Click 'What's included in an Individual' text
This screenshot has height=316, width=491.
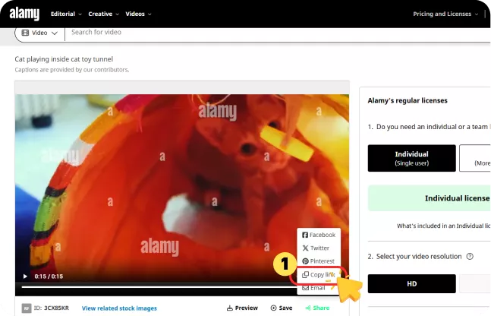click(x=443, y=226)
